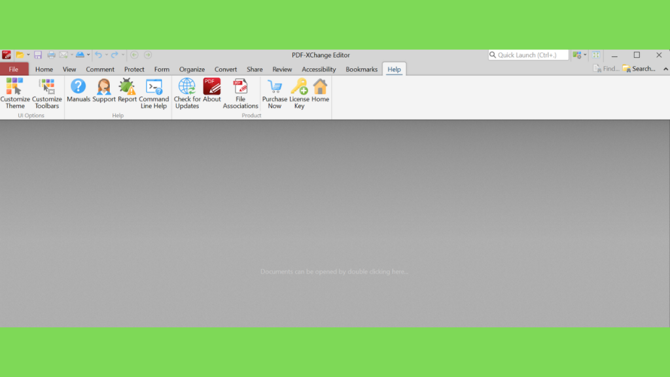
Task: Collapse the ribbon with the chevron
Action: [x=665, y=69]
